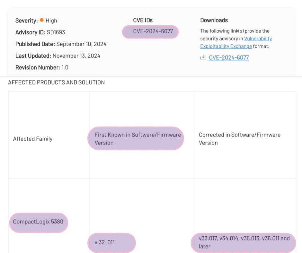Viewport: 302px width, 253px height.
Task: Select the highlighted CompactLogix 5380 cell
Action: click(x=38, y=222)
